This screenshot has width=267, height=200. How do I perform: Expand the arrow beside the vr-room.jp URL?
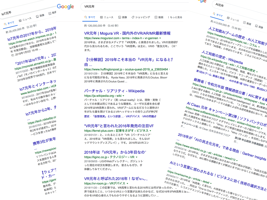(x=127, y=184)
